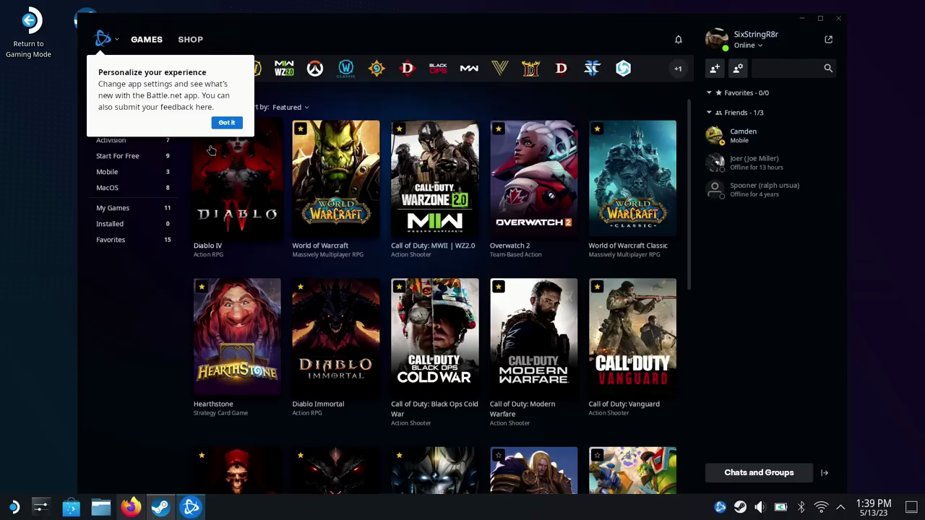Toggle favorite star on WoW Classic card
This screenshot has height=520, width=925.
coord(597,129)
